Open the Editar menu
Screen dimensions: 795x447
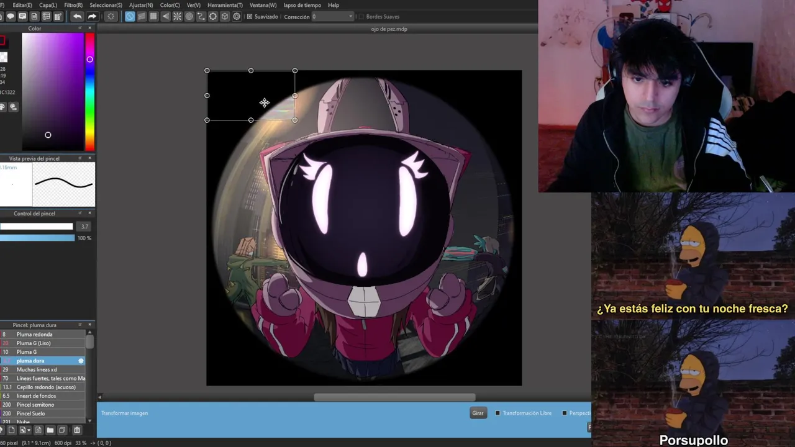tap(22, 5)
